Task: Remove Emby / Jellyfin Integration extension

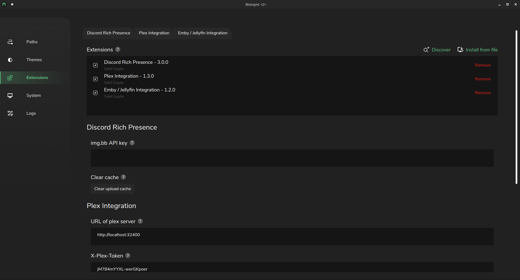Action: point(483,93)
